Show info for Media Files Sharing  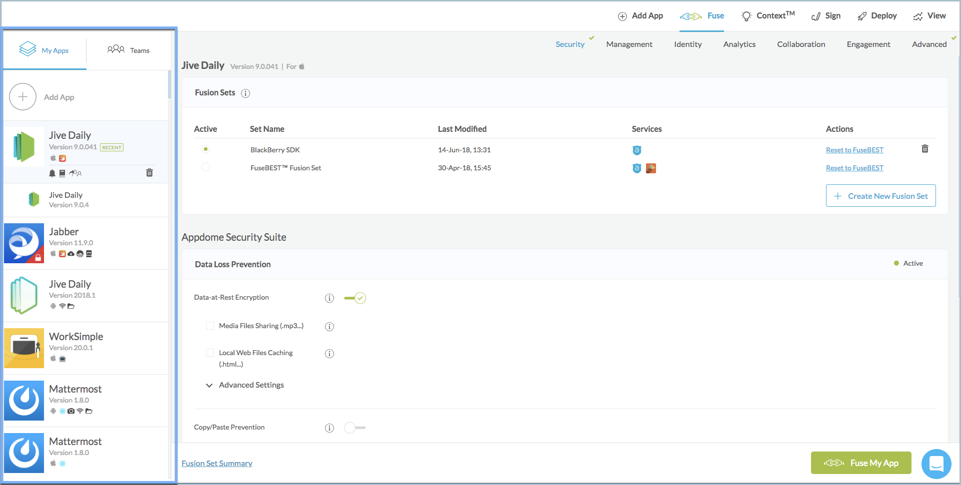[329, 327]
